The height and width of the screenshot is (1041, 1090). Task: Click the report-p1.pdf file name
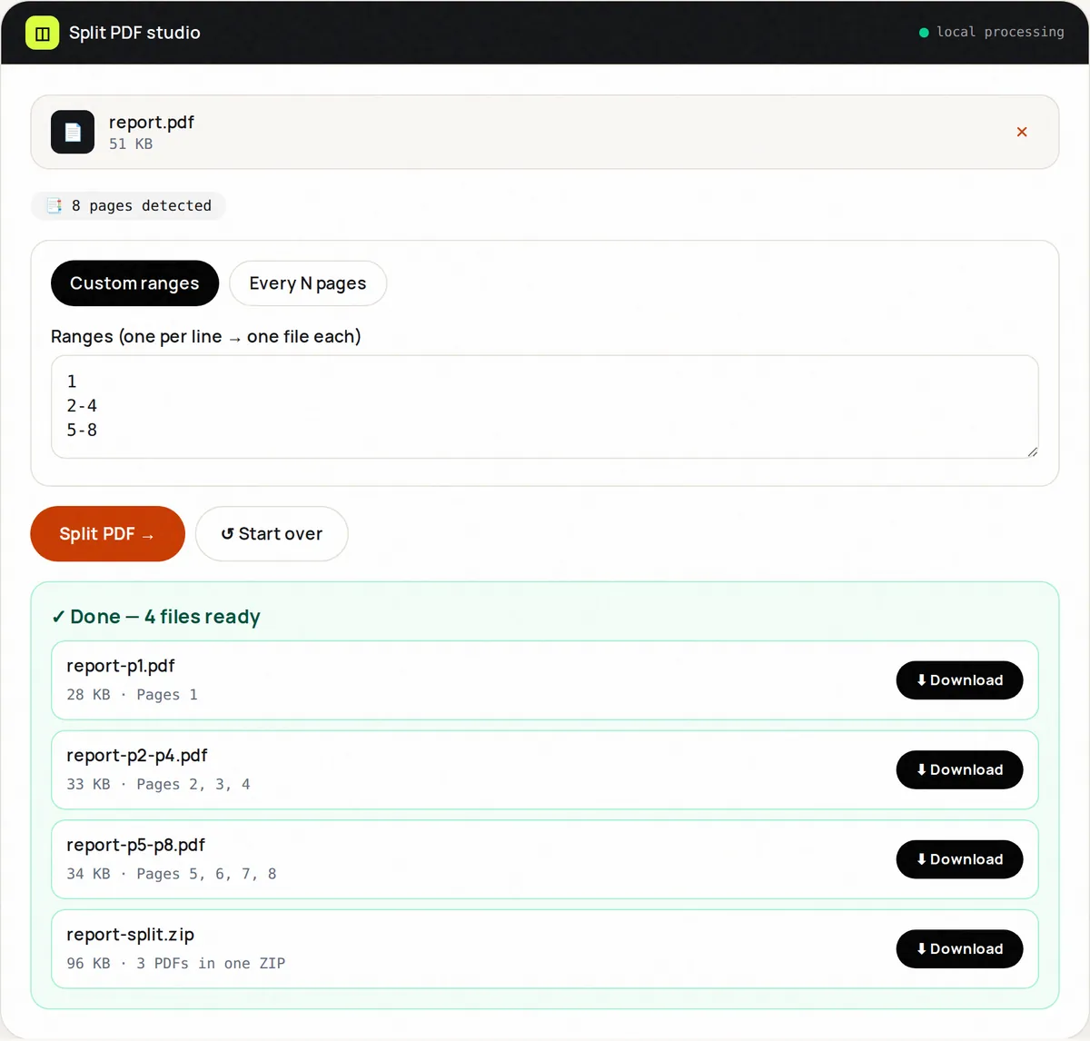point(121,666)
